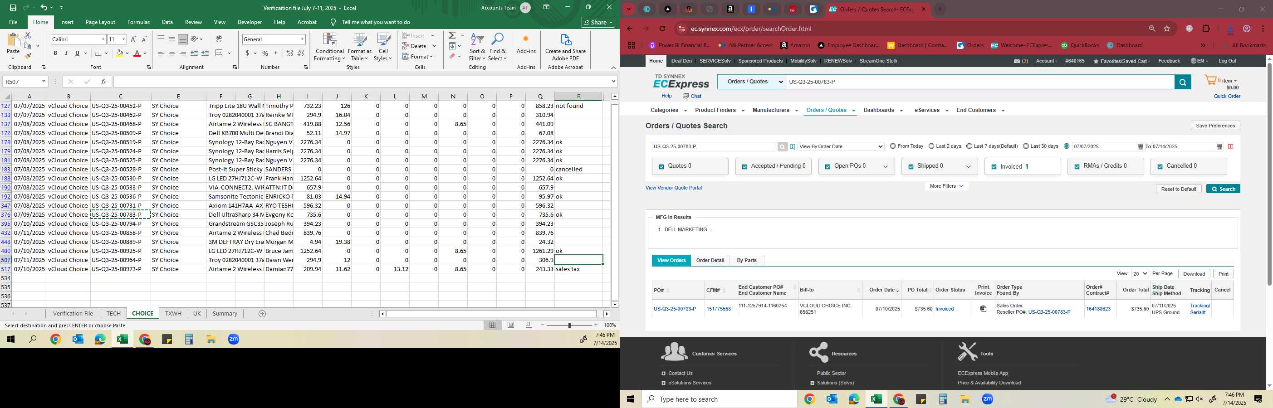
Task: Click the AutoSum sigma icon
Action: (452, 35)
